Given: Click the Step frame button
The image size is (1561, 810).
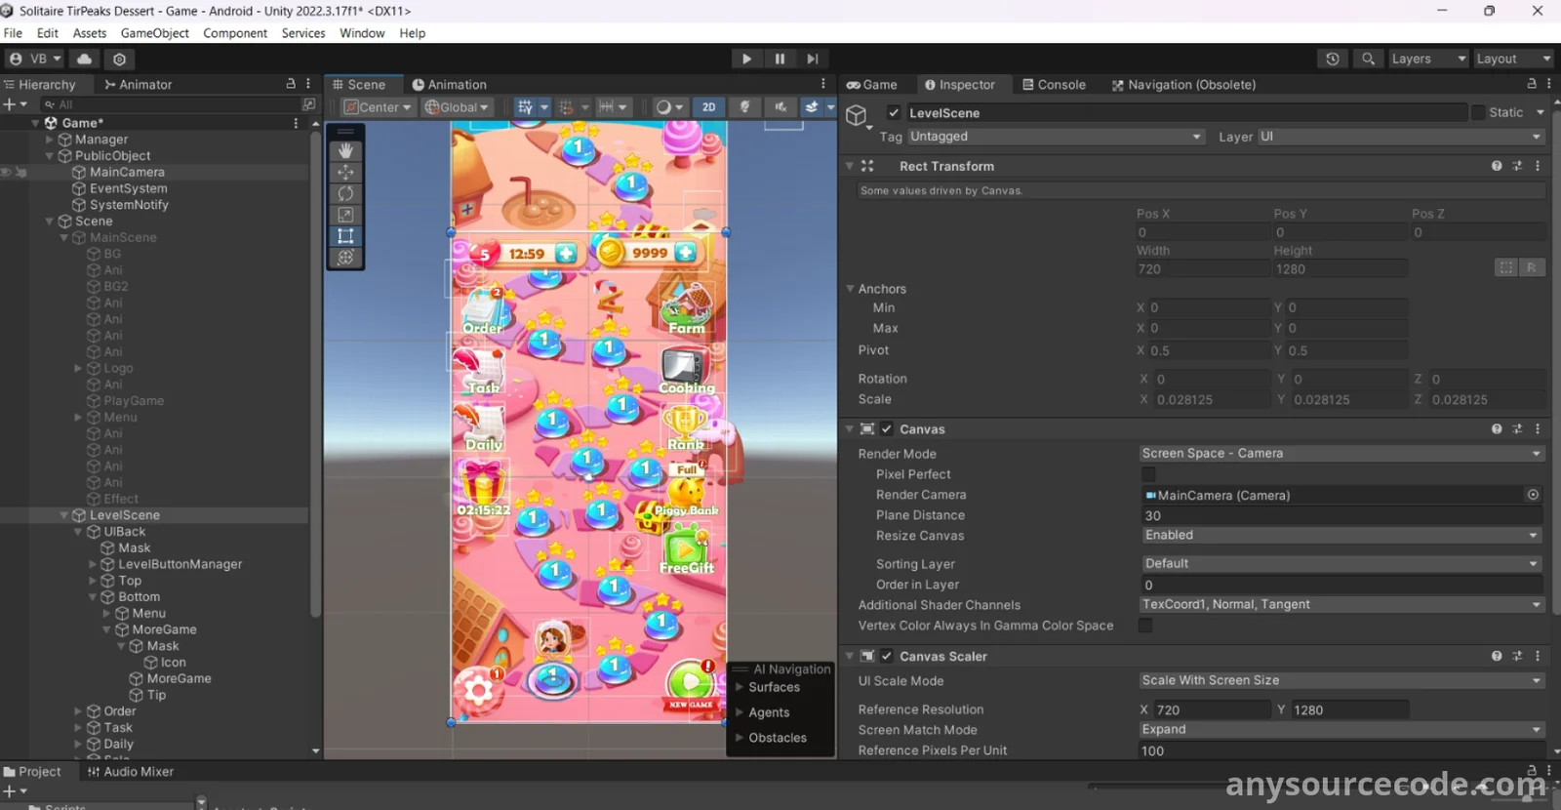Looking at the screenshot, I should pyautogui.click(x=812, y=59).
